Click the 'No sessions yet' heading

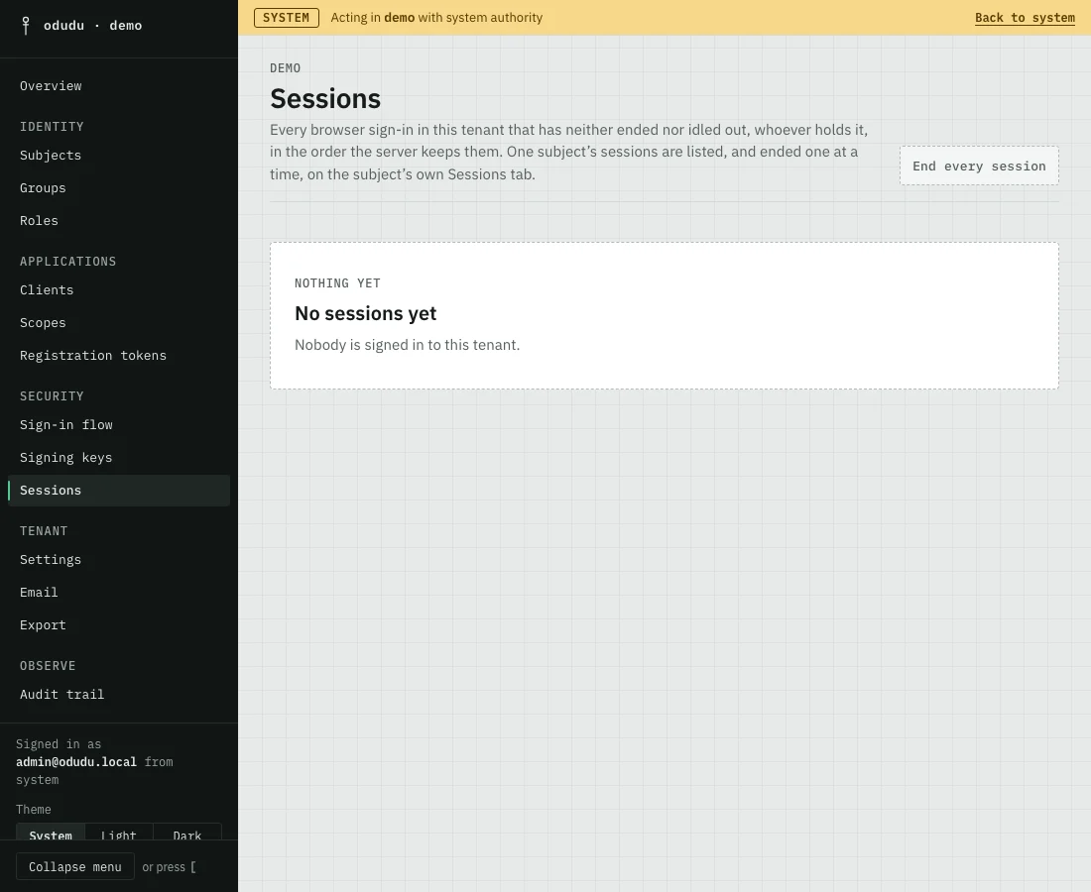(366, 313)
